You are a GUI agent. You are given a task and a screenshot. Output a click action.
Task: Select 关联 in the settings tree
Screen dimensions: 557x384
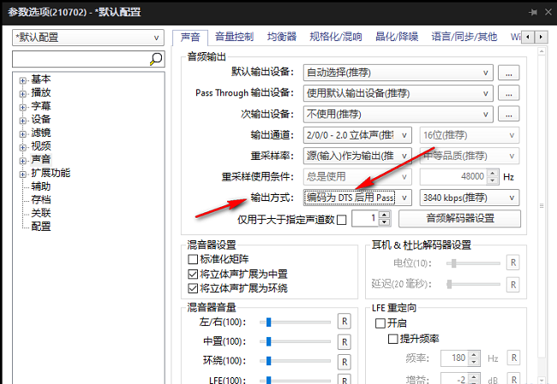coord(41,213)
